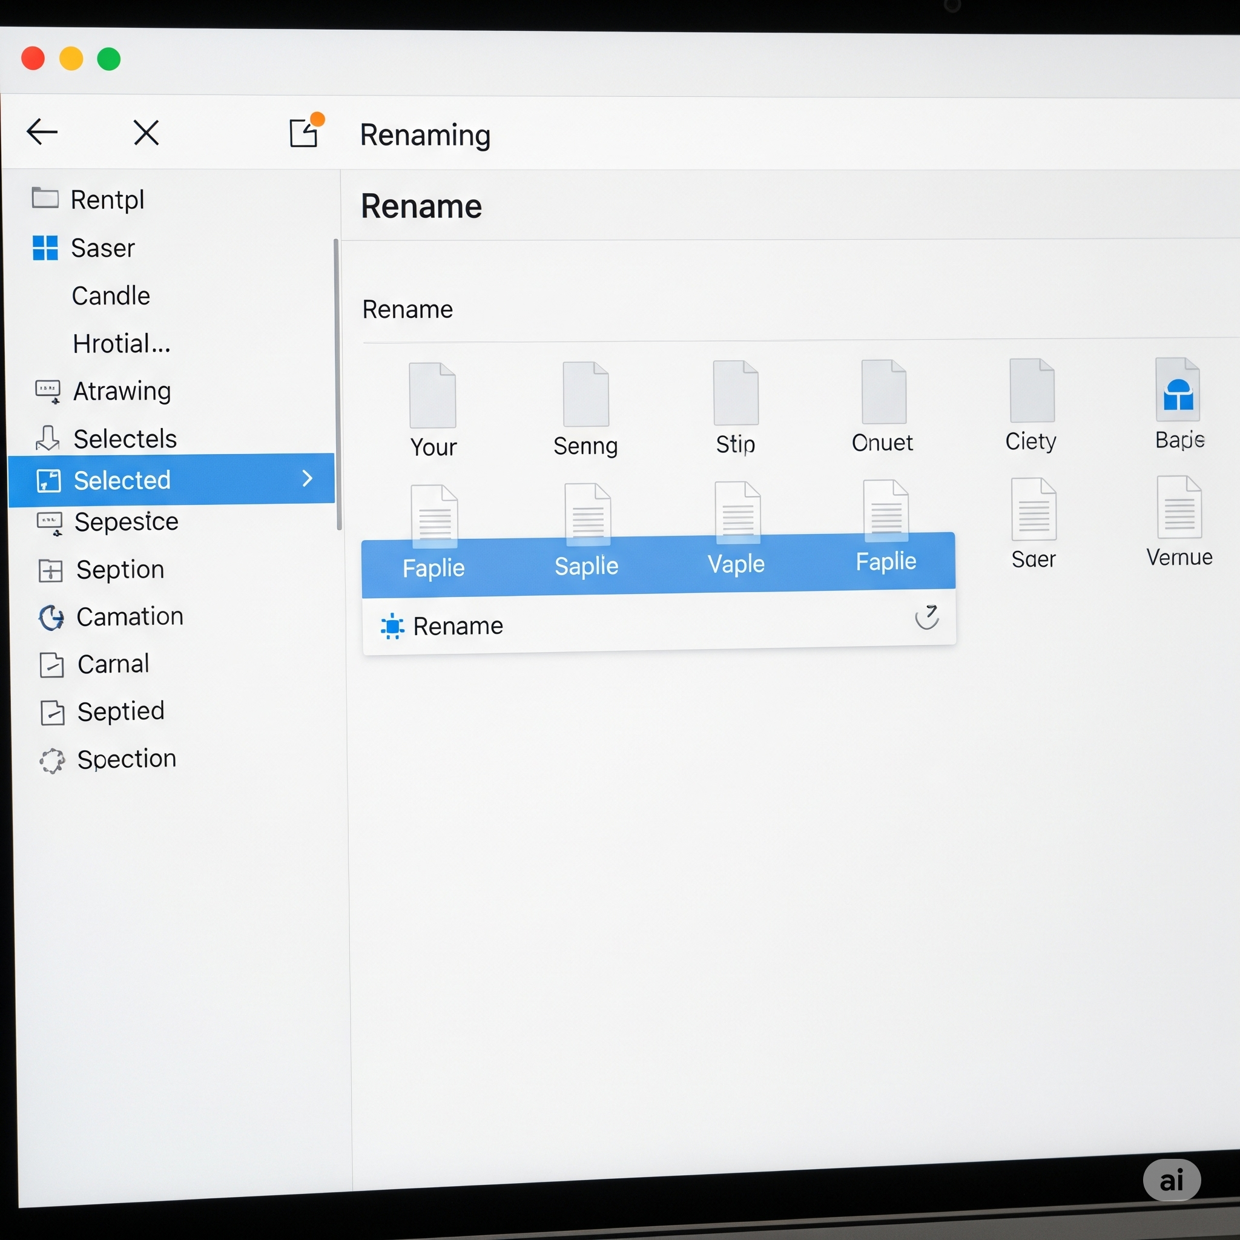This screenshot has width=1240, height=1240.
Task: Choose Rename from the context popup
Action: point(458,626)
